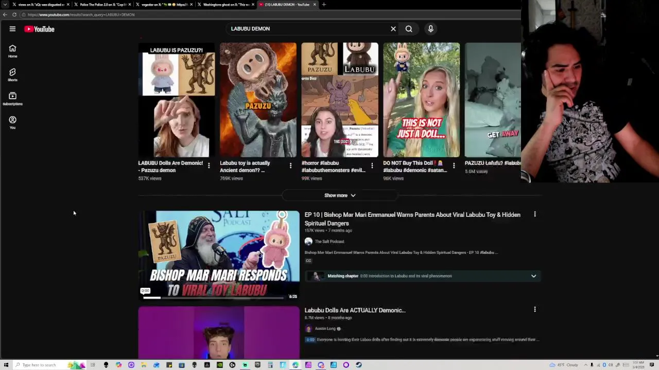Screen dimensions: 659x370
Task: Click the CC closed captions badge
Action: click(x=308, y=261)
